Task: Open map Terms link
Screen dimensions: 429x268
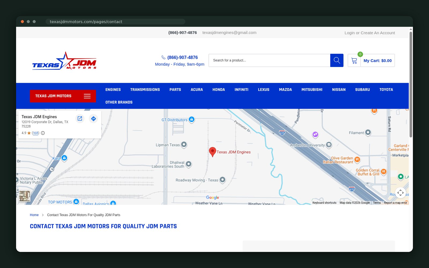Action: tap(377, 203)
